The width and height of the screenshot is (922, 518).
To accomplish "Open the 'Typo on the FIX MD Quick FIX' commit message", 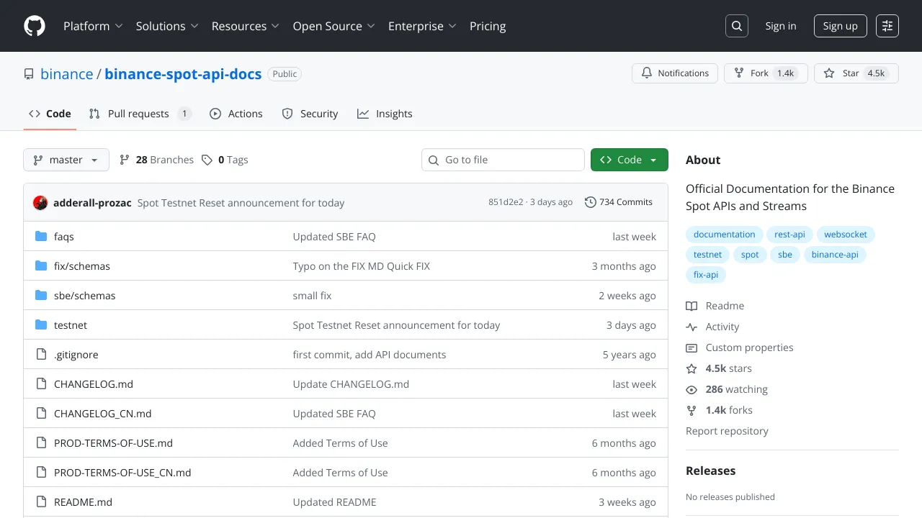I will pos(362,266).
